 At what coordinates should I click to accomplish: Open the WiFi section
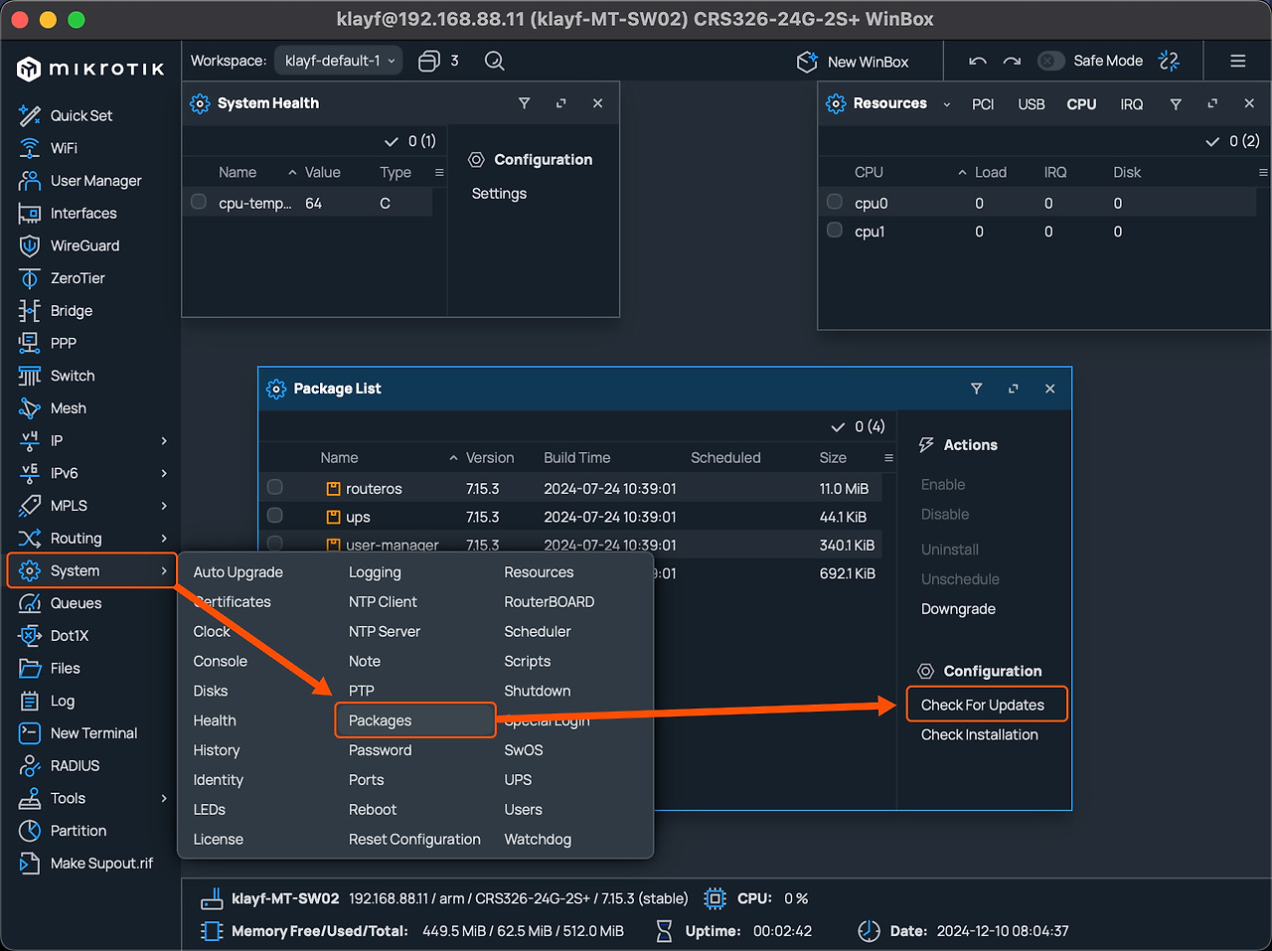click(64, 148)
